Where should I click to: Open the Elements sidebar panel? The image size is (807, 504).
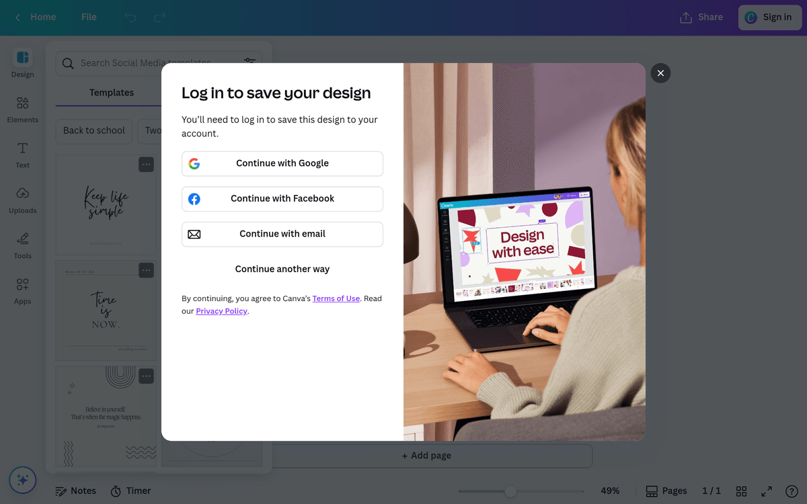click(x=22, y=110)
